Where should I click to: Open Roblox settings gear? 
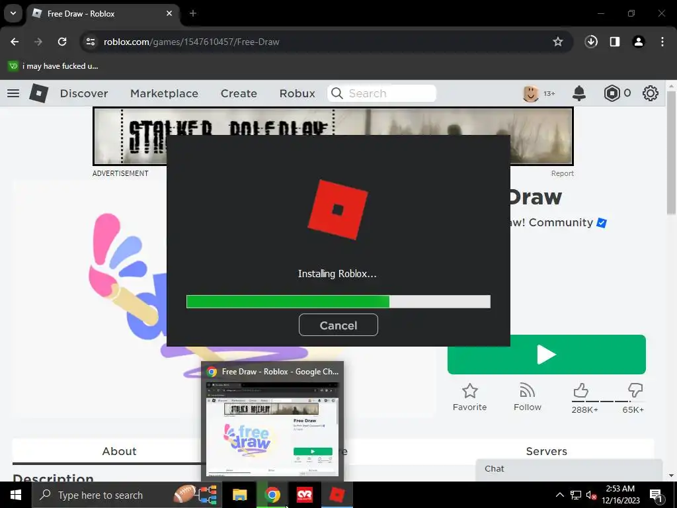[651, 93]
